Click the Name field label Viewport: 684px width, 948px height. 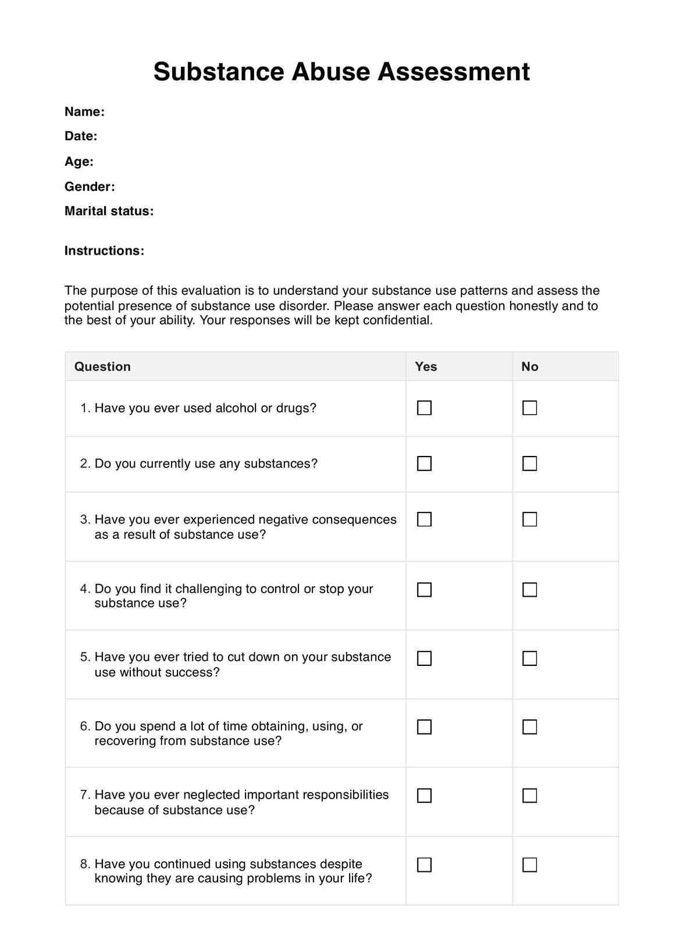click(84, 112)
